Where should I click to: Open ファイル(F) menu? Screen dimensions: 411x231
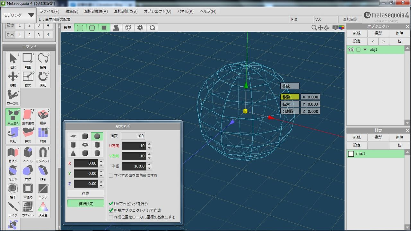[49, 11]
